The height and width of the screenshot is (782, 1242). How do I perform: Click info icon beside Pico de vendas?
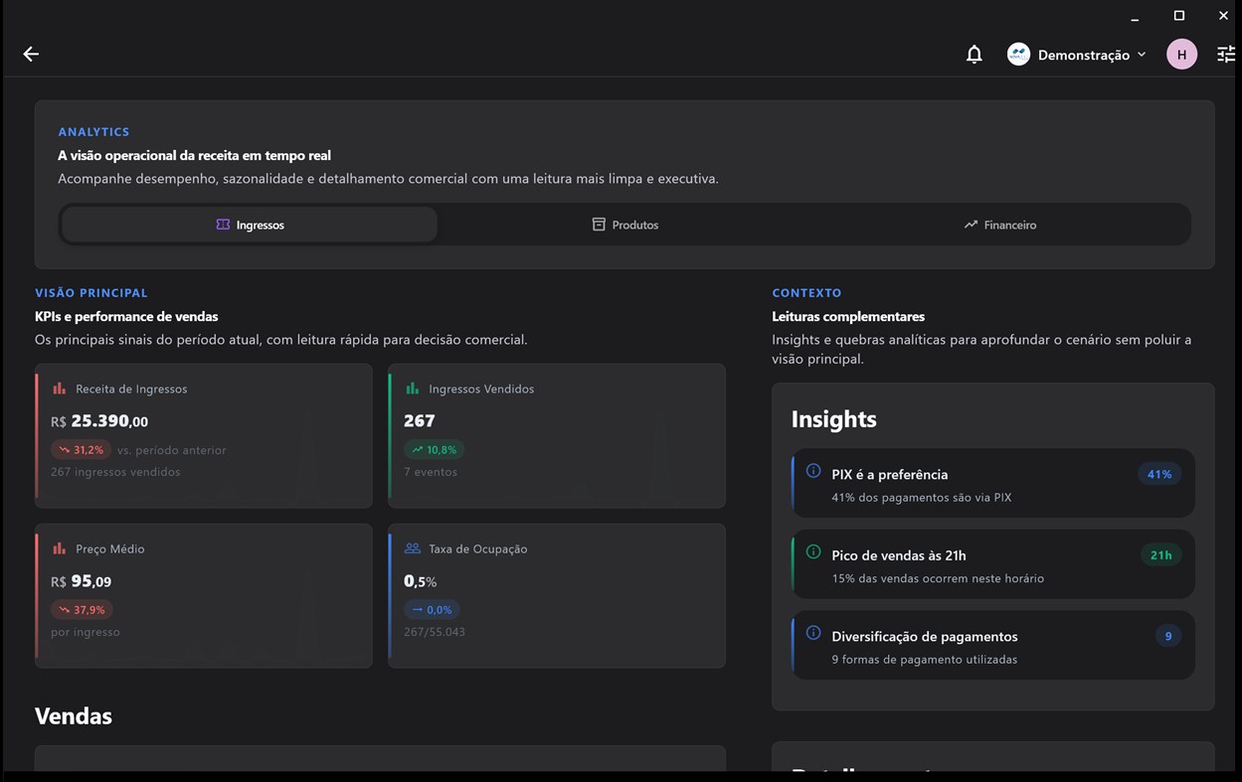pos(813,551)
